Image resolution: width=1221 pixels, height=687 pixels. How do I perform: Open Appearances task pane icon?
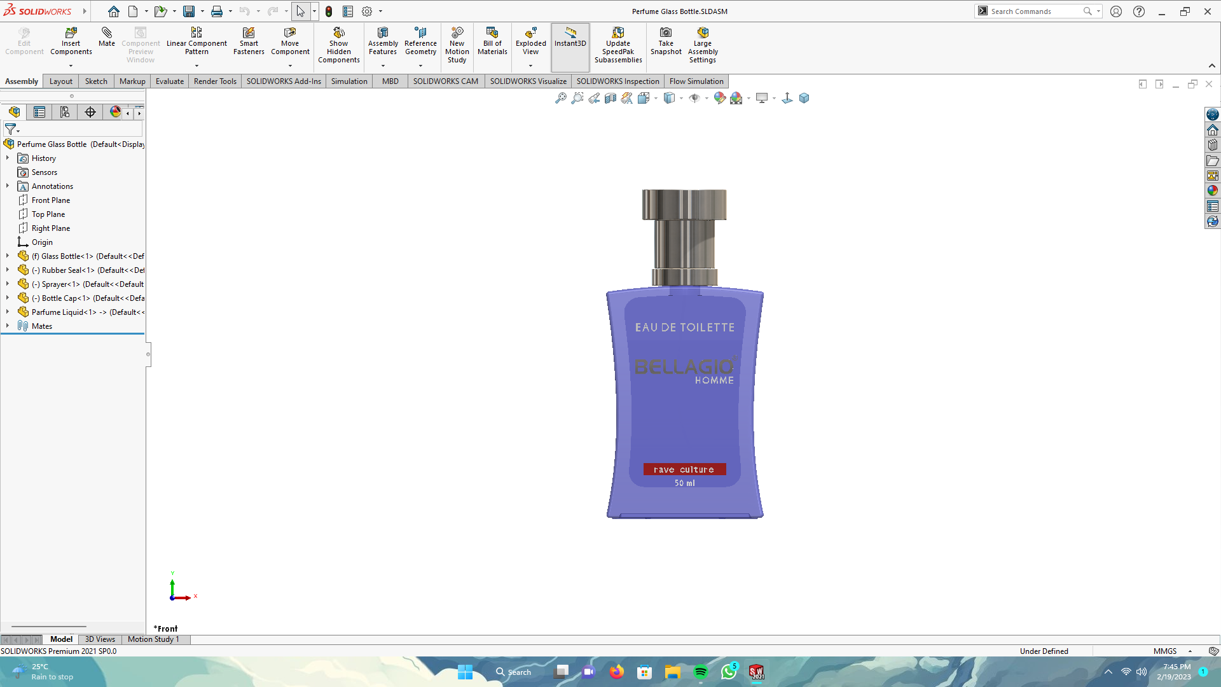coord(1213,190)
